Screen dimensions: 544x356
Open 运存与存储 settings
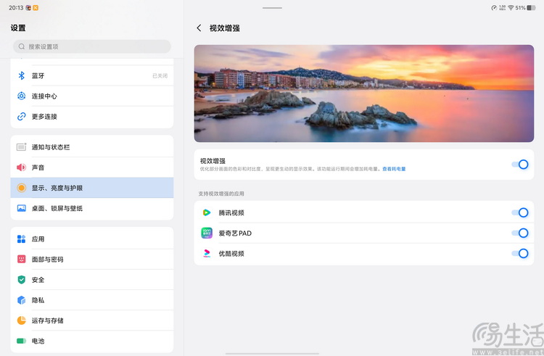tap(92, 320)
